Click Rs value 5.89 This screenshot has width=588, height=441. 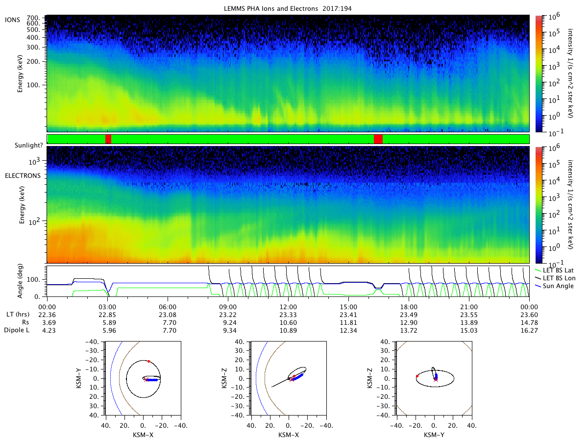tap(108, 322)
